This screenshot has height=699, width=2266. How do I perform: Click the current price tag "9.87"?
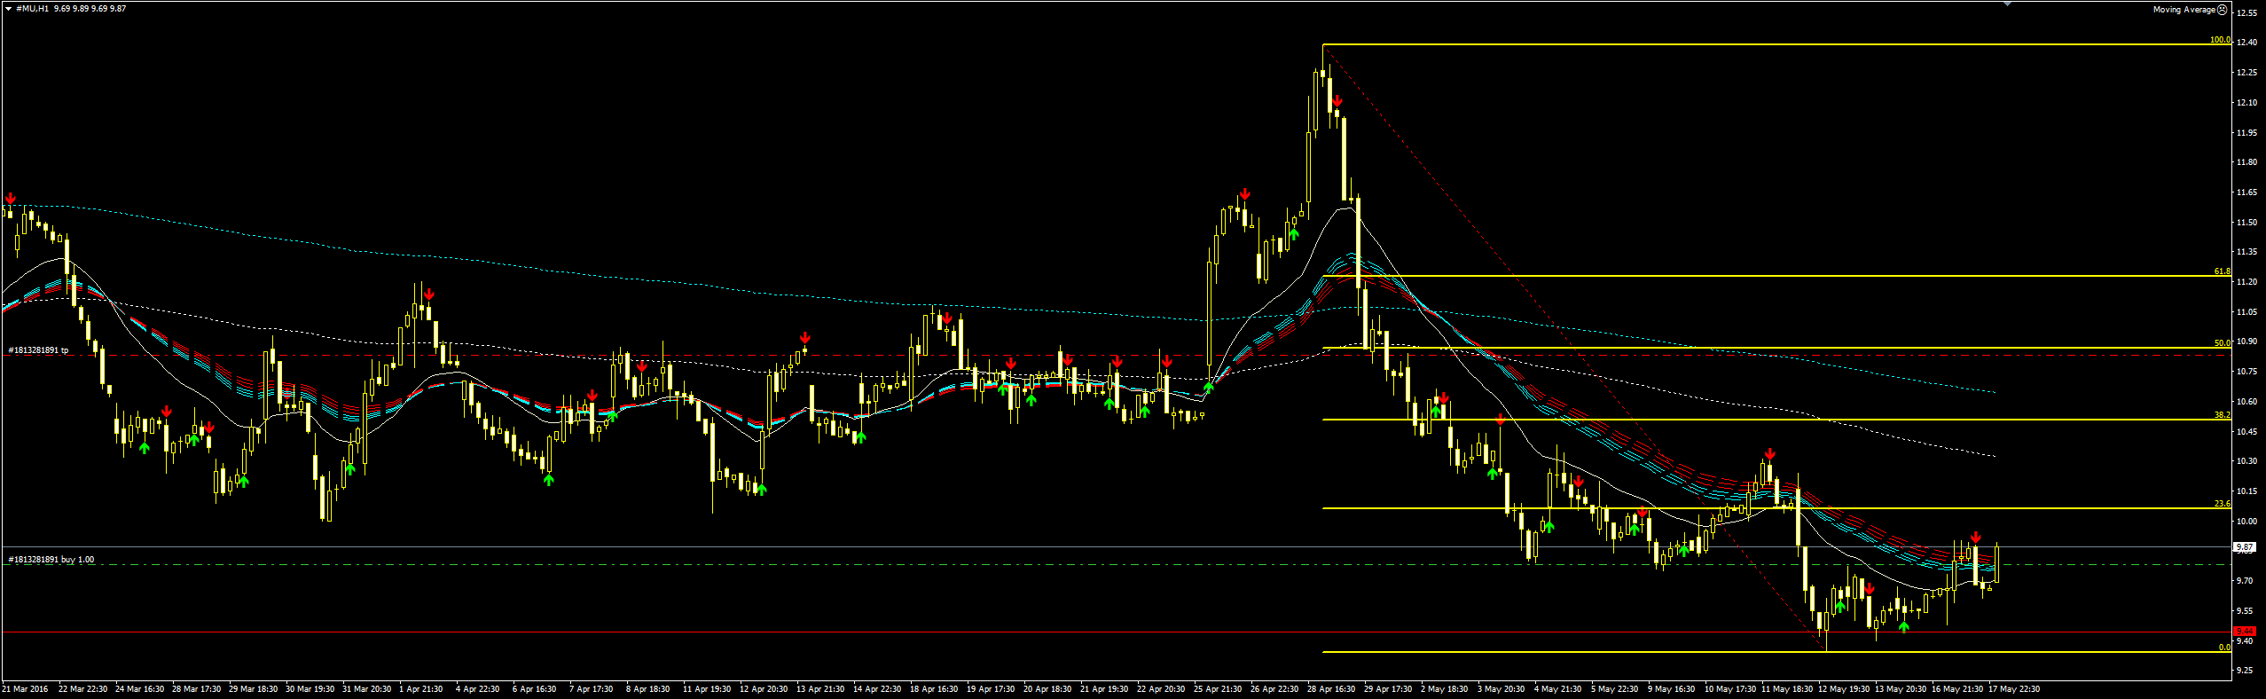pyautogui.click(x=2245, y=547)
